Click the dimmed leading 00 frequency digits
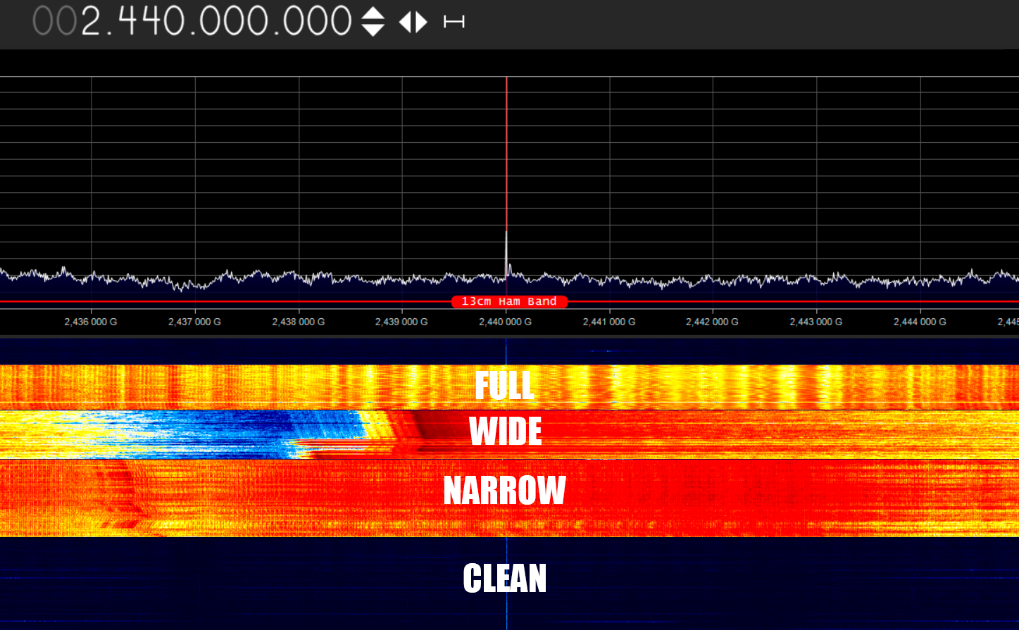Screen dimensions: 1019x630 tap(55, 22)
